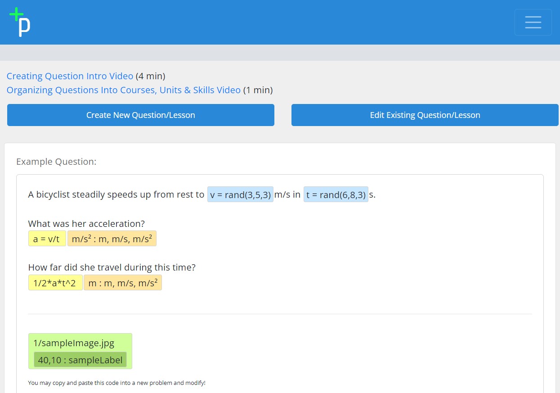
Task: Open the hamburger navigation menu
Action: tap(533, 22)
